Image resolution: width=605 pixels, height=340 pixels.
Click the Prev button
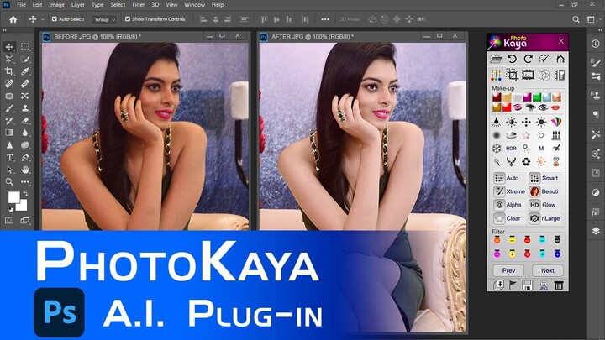pos(508,270)
